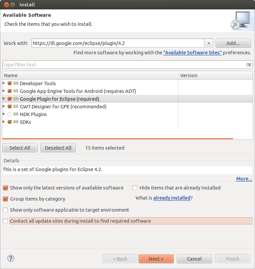Click the GWT Designer for GPE category icon

(16, 106)
